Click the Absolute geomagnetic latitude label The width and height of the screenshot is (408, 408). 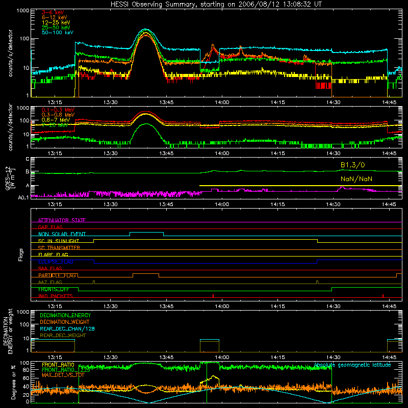click(x=352, y=365)
